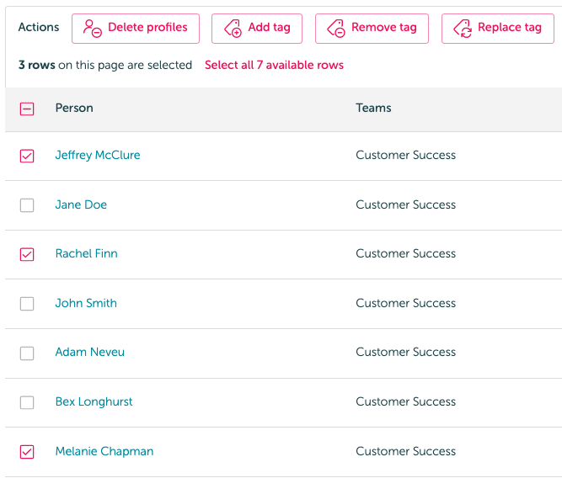
Task: Click the Delete profiles person icon
Action: pos(93,29)
